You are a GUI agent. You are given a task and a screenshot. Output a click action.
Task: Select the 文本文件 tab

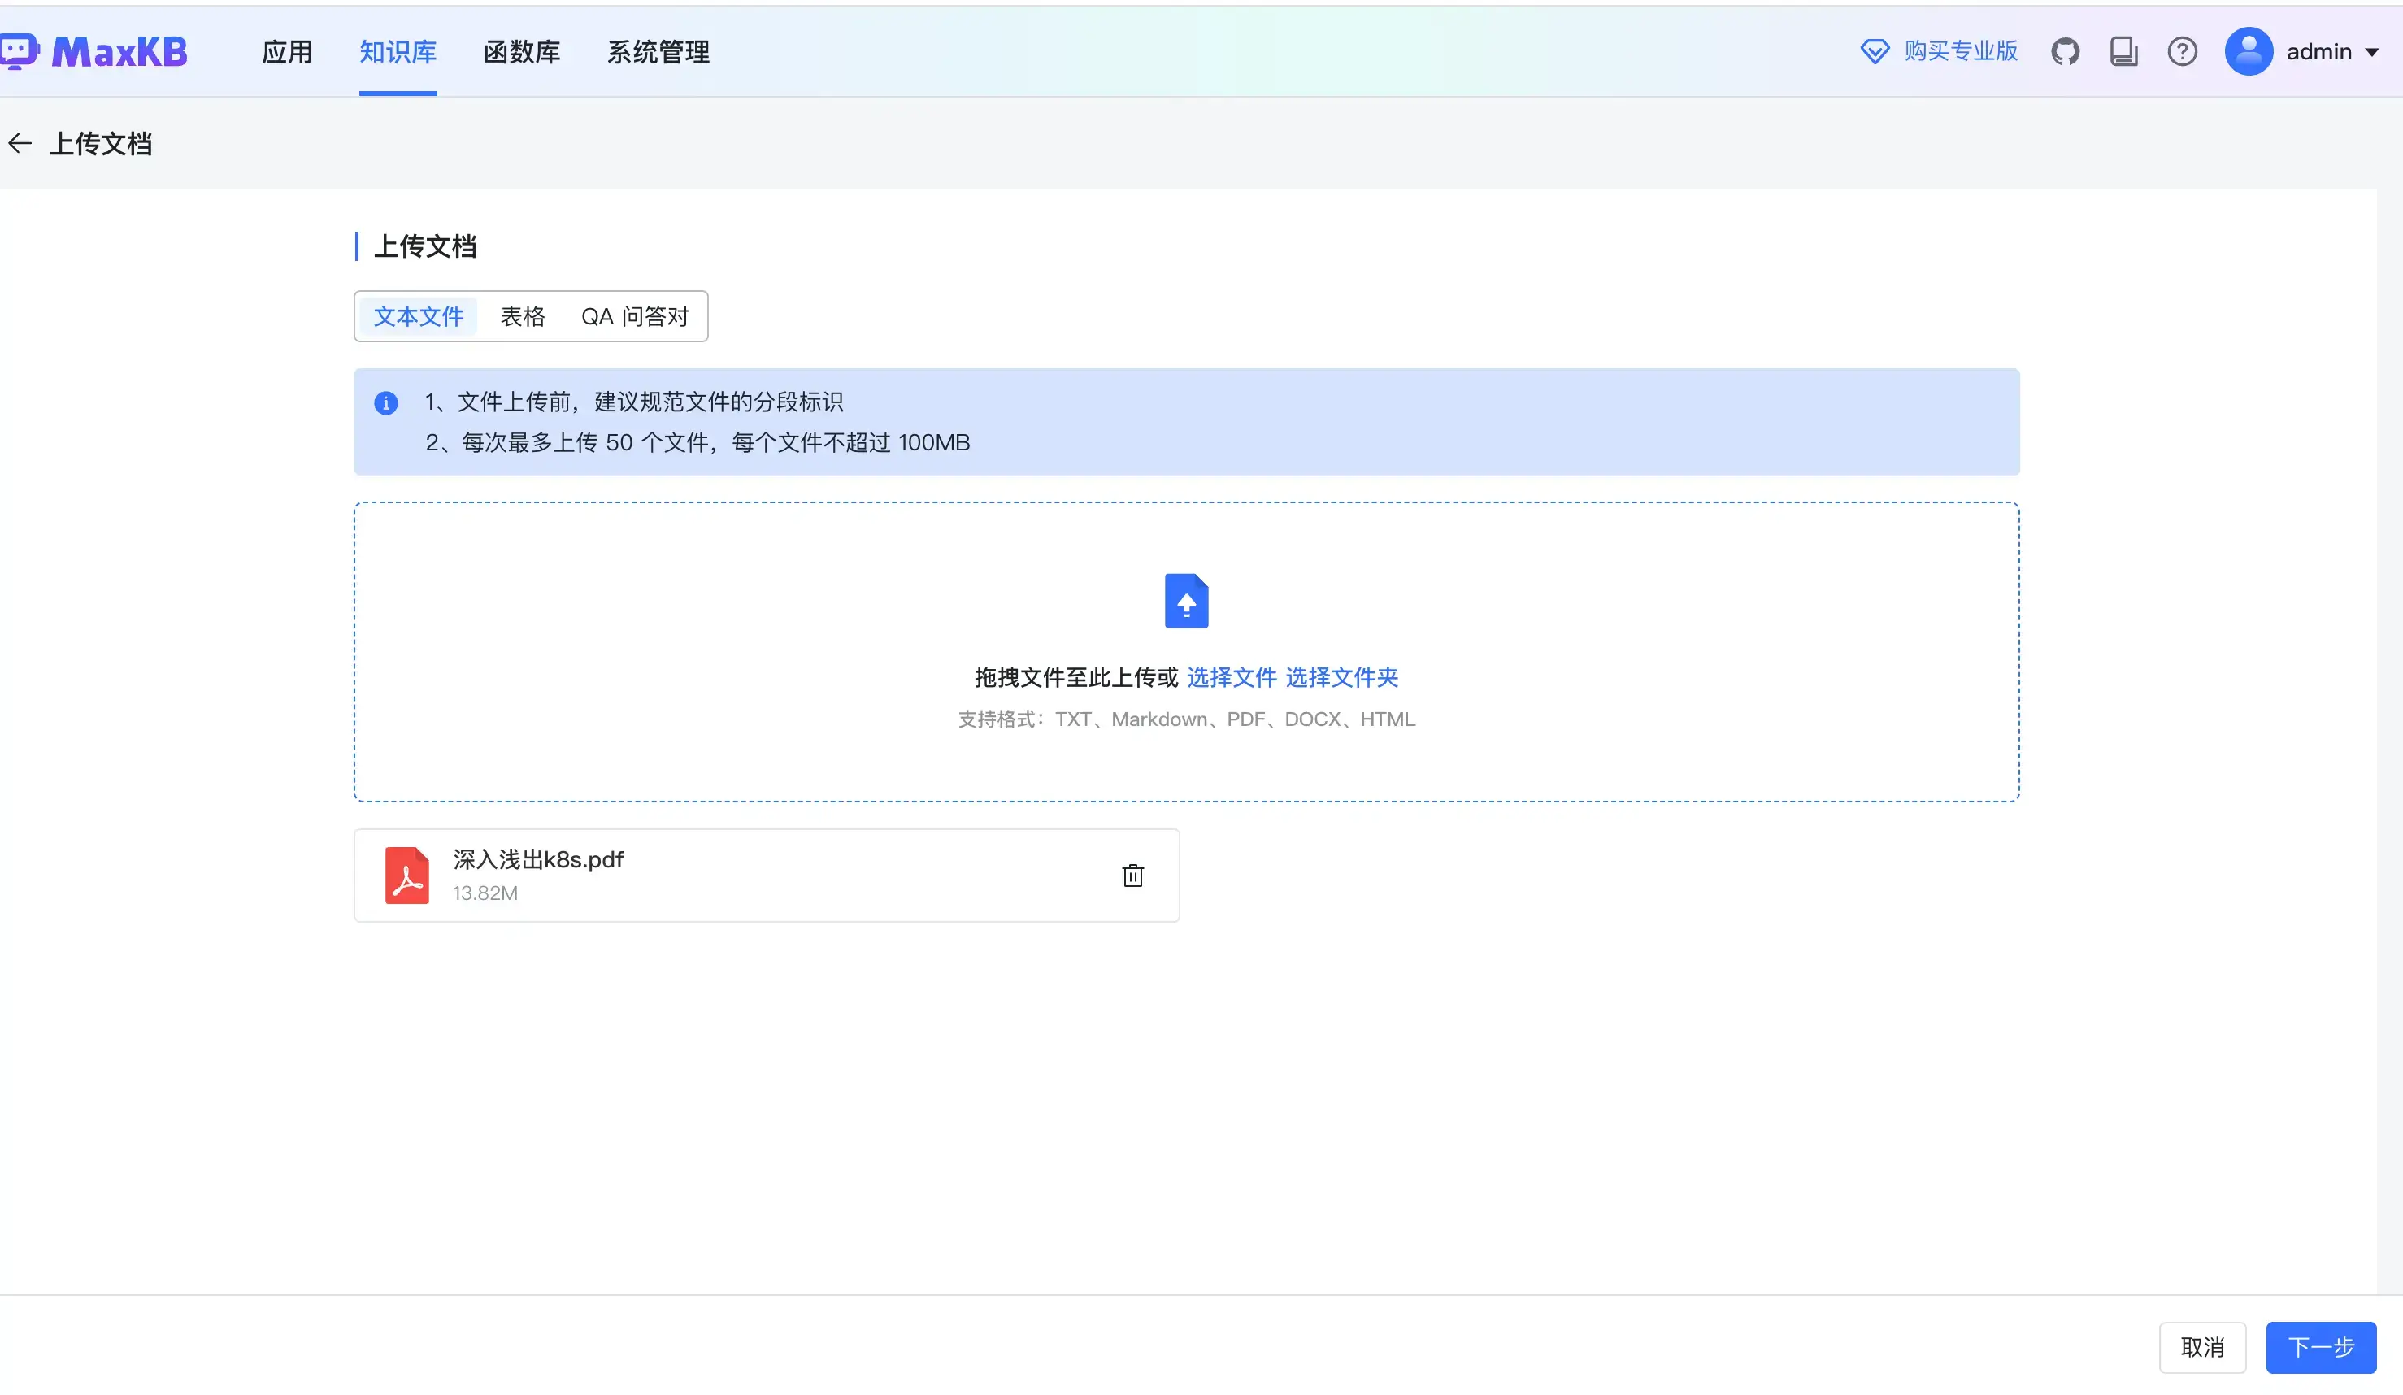(418, 316)
